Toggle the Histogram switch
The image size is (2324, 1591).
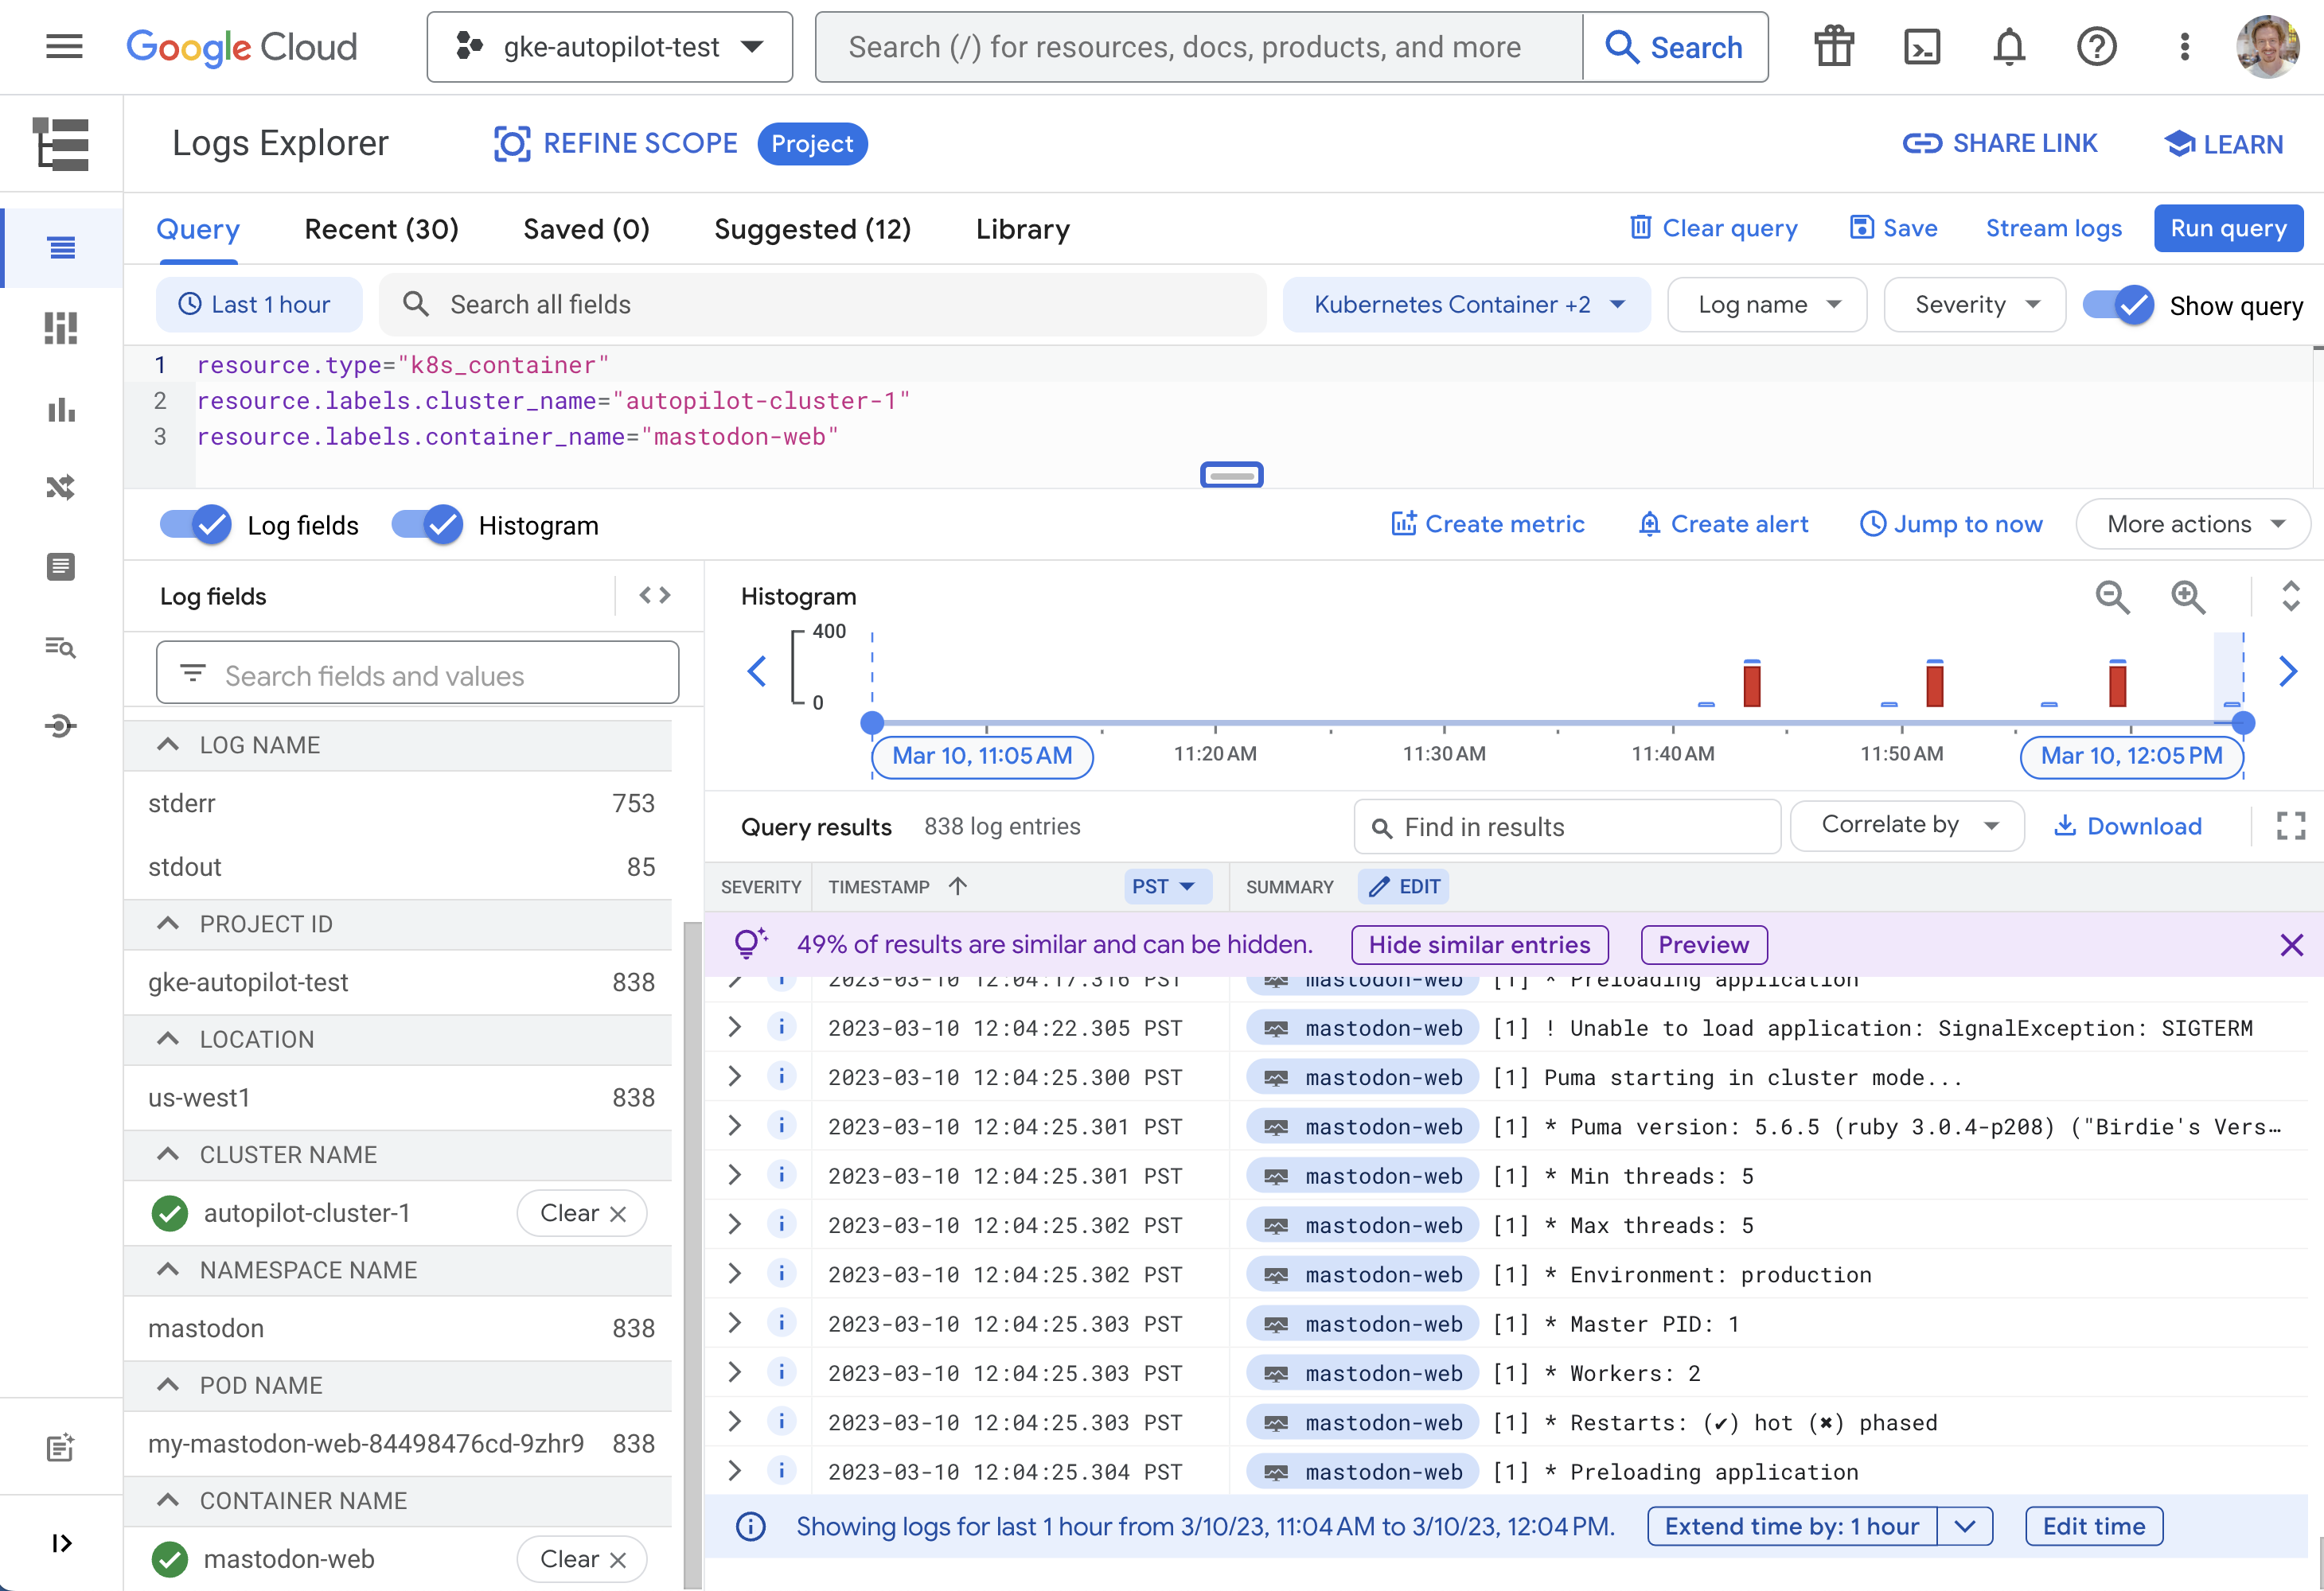coord(427,525)
